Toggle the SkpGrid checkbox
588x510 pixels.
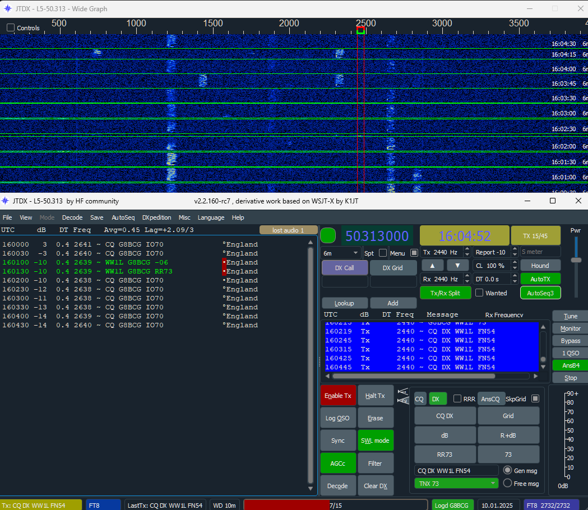(535, 398)
